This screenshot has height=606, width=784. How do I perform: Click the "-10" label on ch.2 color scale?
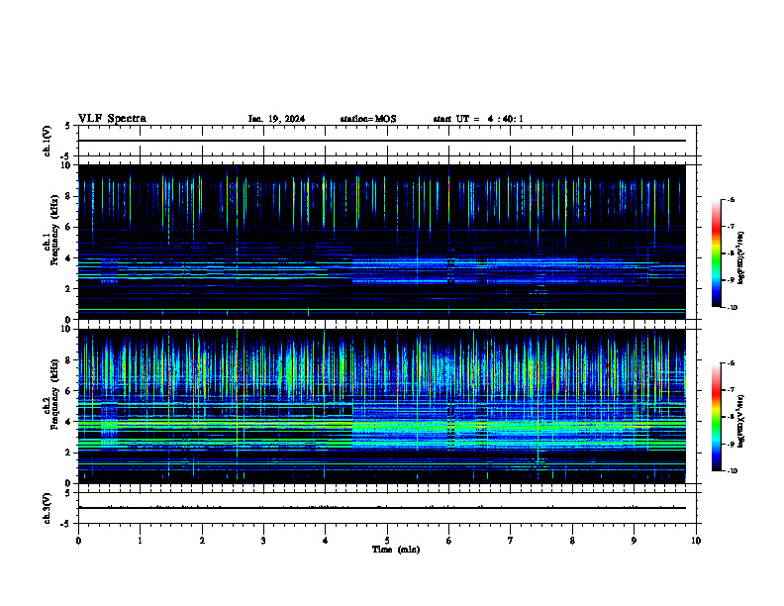(x=732, y=471)
